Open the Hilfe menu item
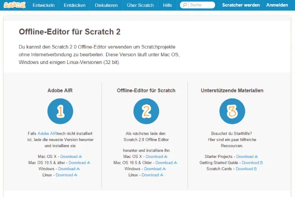295x197 pixels. (x=167, y=5)
